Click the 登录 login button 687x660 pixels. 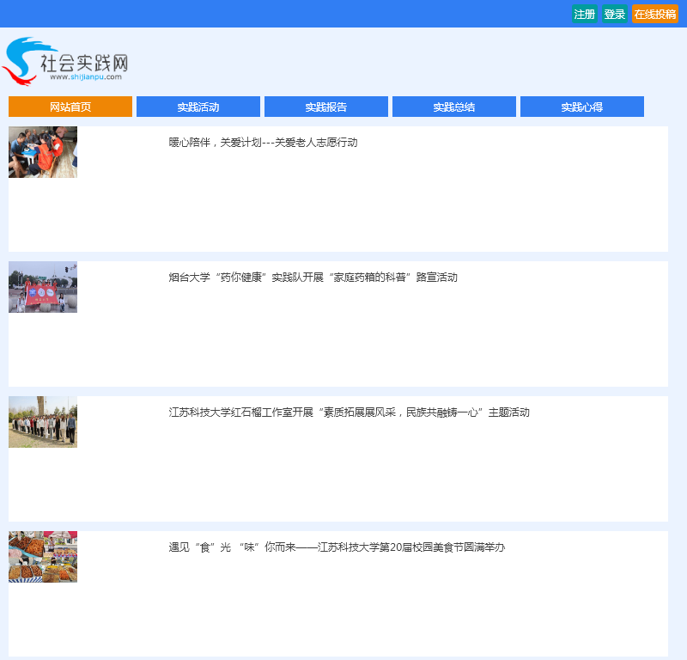click(x=614, y=14)
